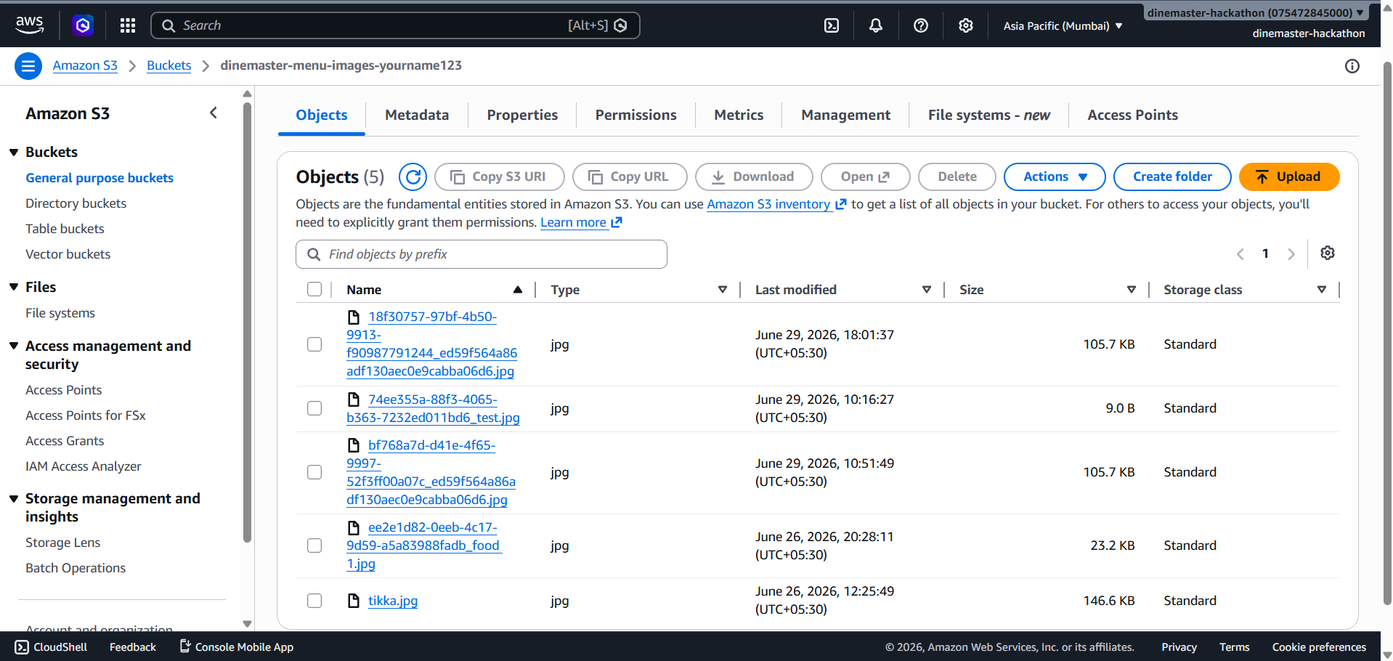Switch to the Metadata tab
This screenshot has width=1393, height=661.
pyautogui.click(x=417, y=115)
